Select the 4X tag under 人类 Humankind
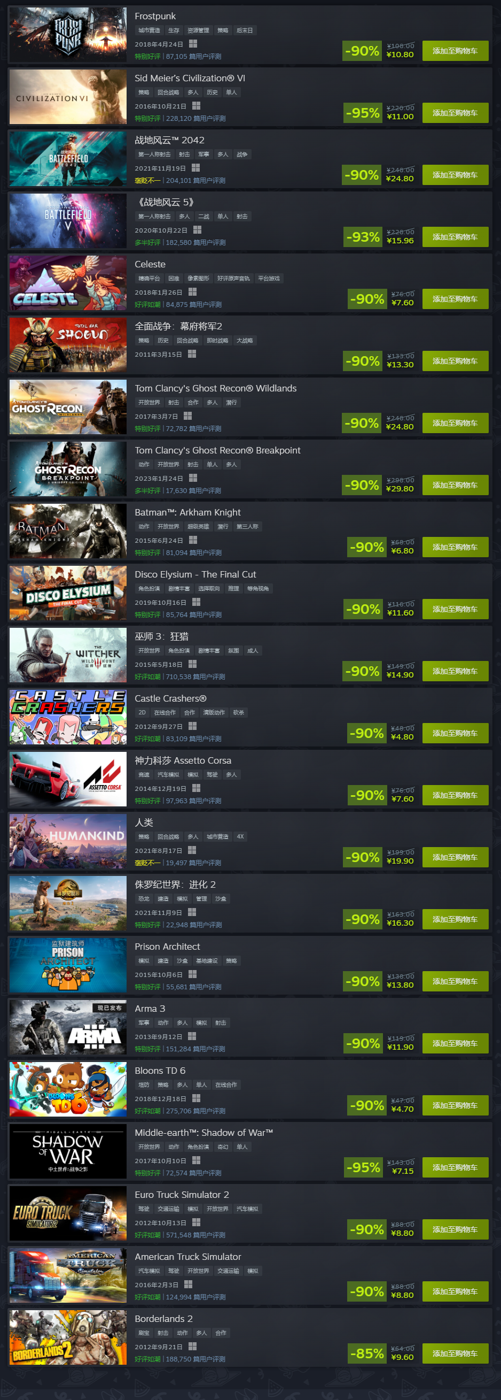This screenshot has height=1400, width=501. pyautogui.click(x=240, y=836)
